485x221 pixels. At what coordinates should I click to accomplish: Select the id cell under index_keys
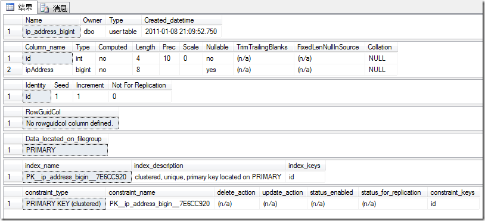click(x=306, y=177)
